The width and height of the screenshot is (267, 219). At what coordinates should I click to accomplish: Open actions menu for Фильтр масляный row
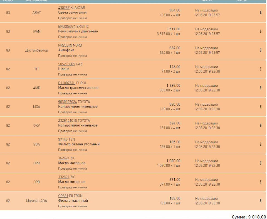[x=261, y=201]
